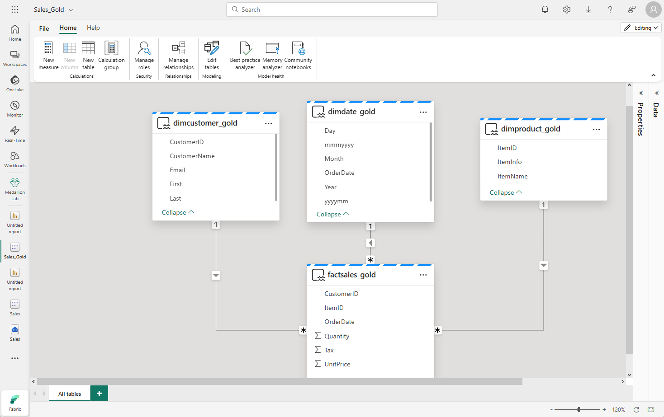The height and width of the screenshot is (417, 664).
Task: Collapse the dimproduct_gold field list
Action: pyautogui.click(x=505, y=192)
